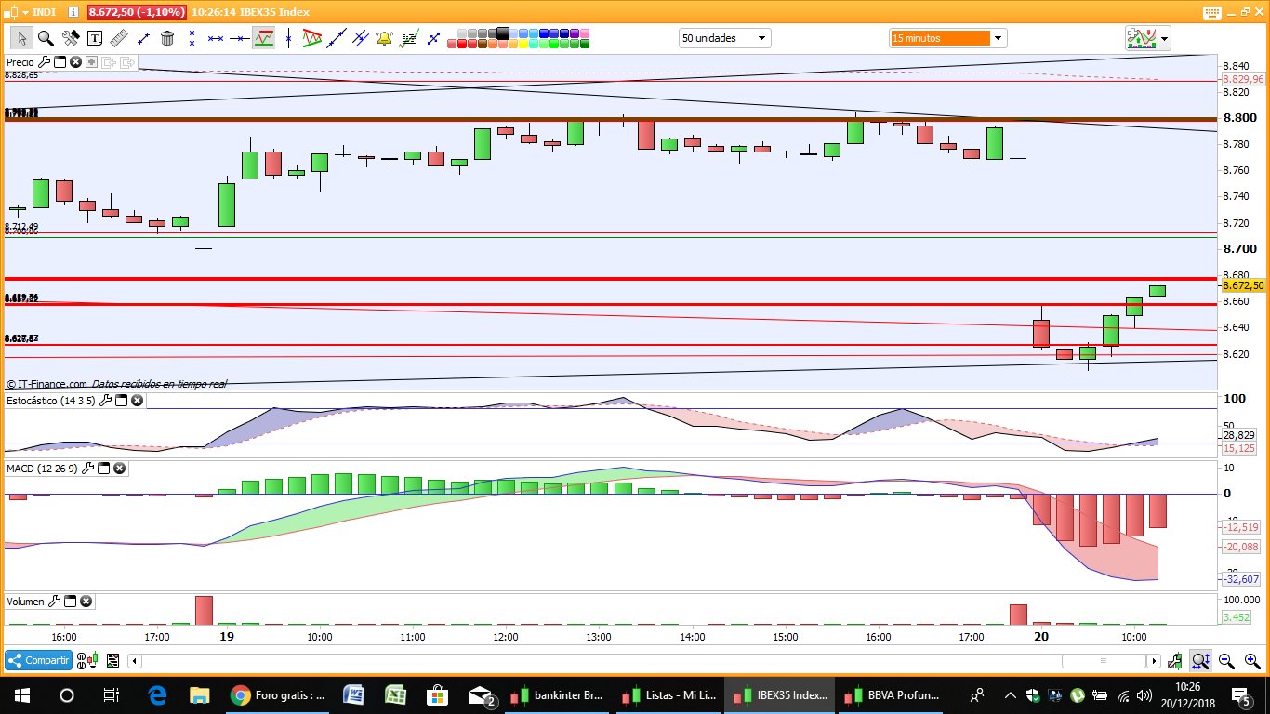
Task: Select the arrow cursor tool
Action: [21, 38]
